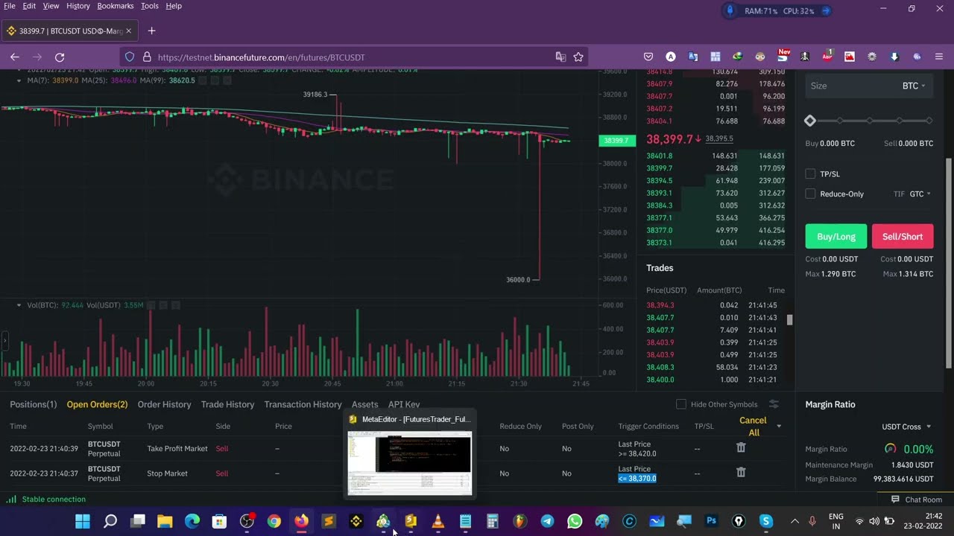The width and height of the screenshot is (954, 536).
Task: Click the Sell/Short button
Action: pos(903,236)
